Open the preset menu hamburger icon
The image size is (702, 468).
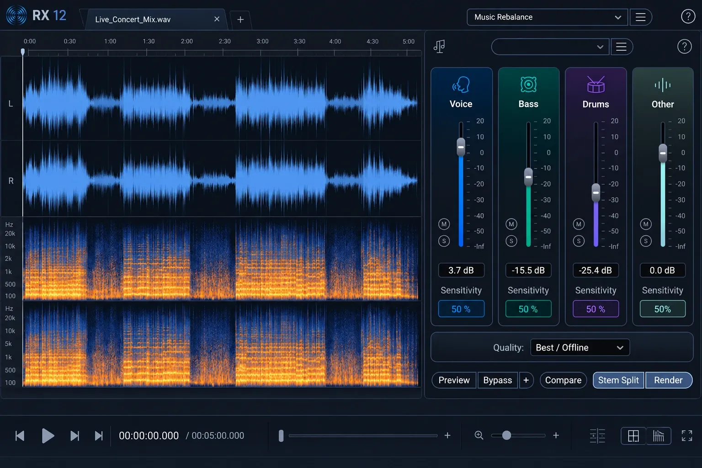click(x=622, y=47)
